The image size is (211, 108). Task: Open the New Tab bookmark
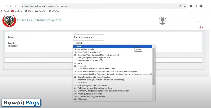click(41, 11)
